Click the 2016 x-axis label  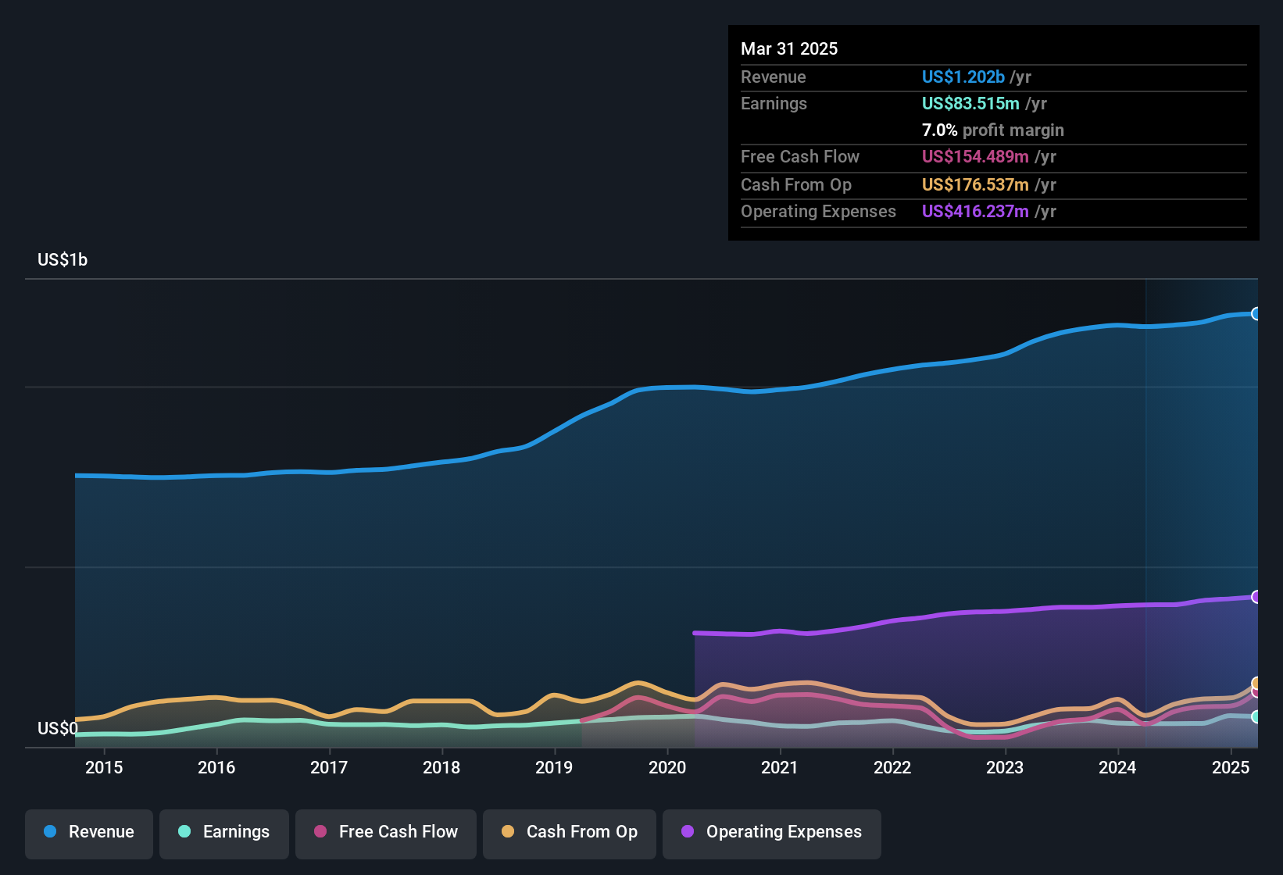pos(216,767)
